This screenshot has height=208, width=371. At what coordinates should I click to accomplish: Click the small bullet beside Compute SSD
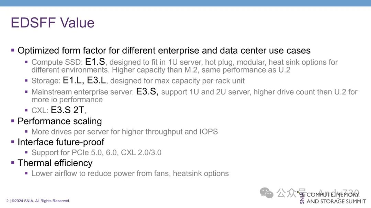tap(26, 62)
